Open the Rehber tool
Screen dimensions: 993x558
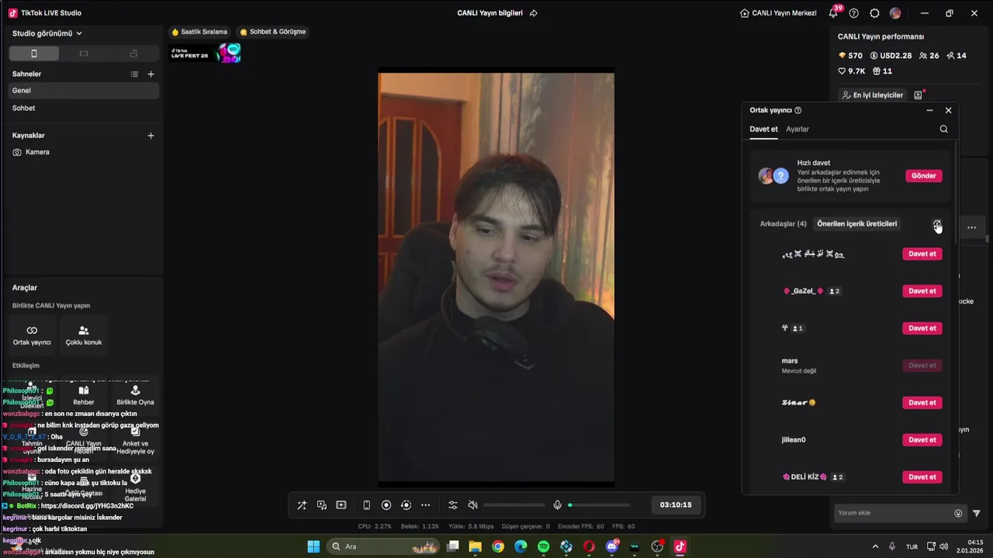point(84,395)
